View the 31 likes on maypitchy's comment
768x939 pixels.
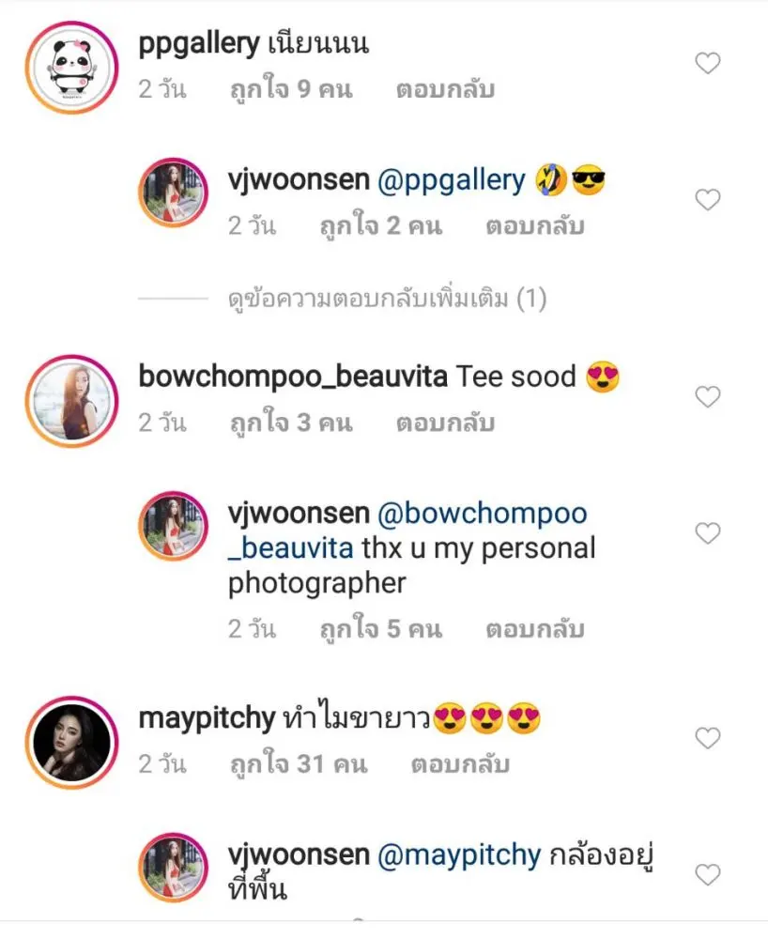[x=298, y=765]
